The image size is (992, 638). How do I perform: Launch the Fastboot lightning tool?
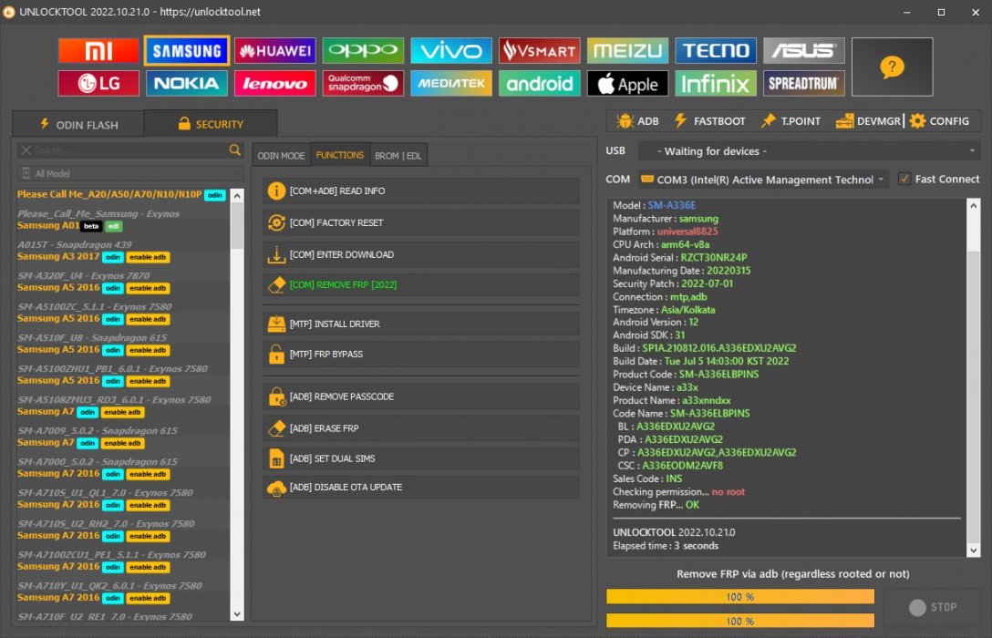coord(710,121)
